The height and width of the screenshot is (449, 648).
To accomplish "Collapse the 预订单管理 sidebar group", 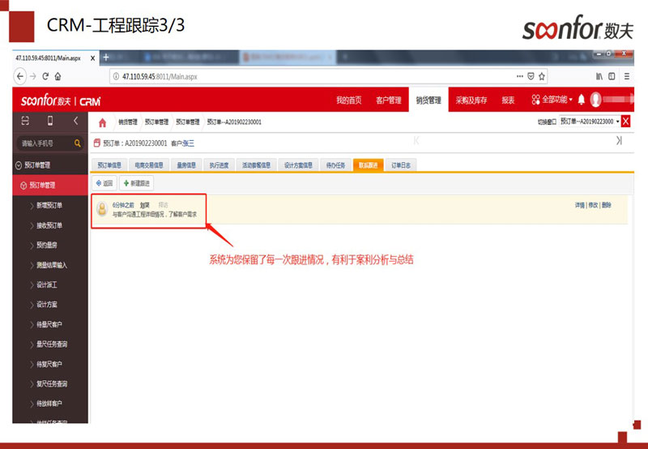I will pyautogui.click(x=19, y=165).
